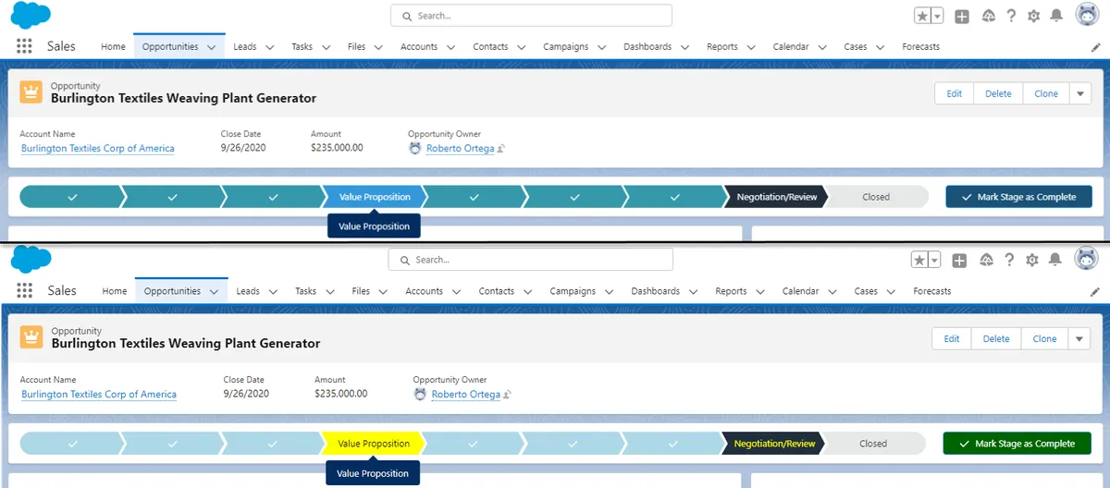Open Reports tab in lower screenshot

pyautogui.click(x=731, y=291)
